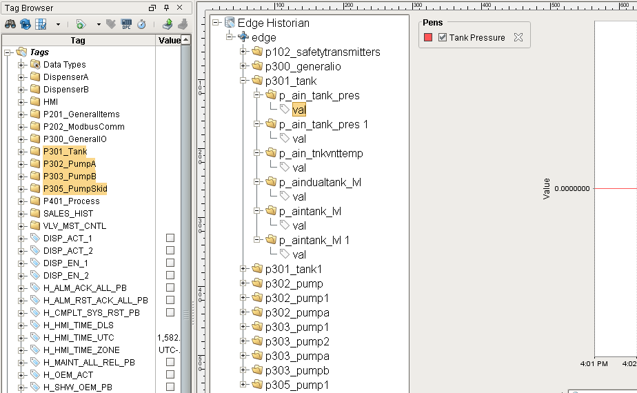Collapse the root Tags node
The image size is (637, 393).
(8, 52)
